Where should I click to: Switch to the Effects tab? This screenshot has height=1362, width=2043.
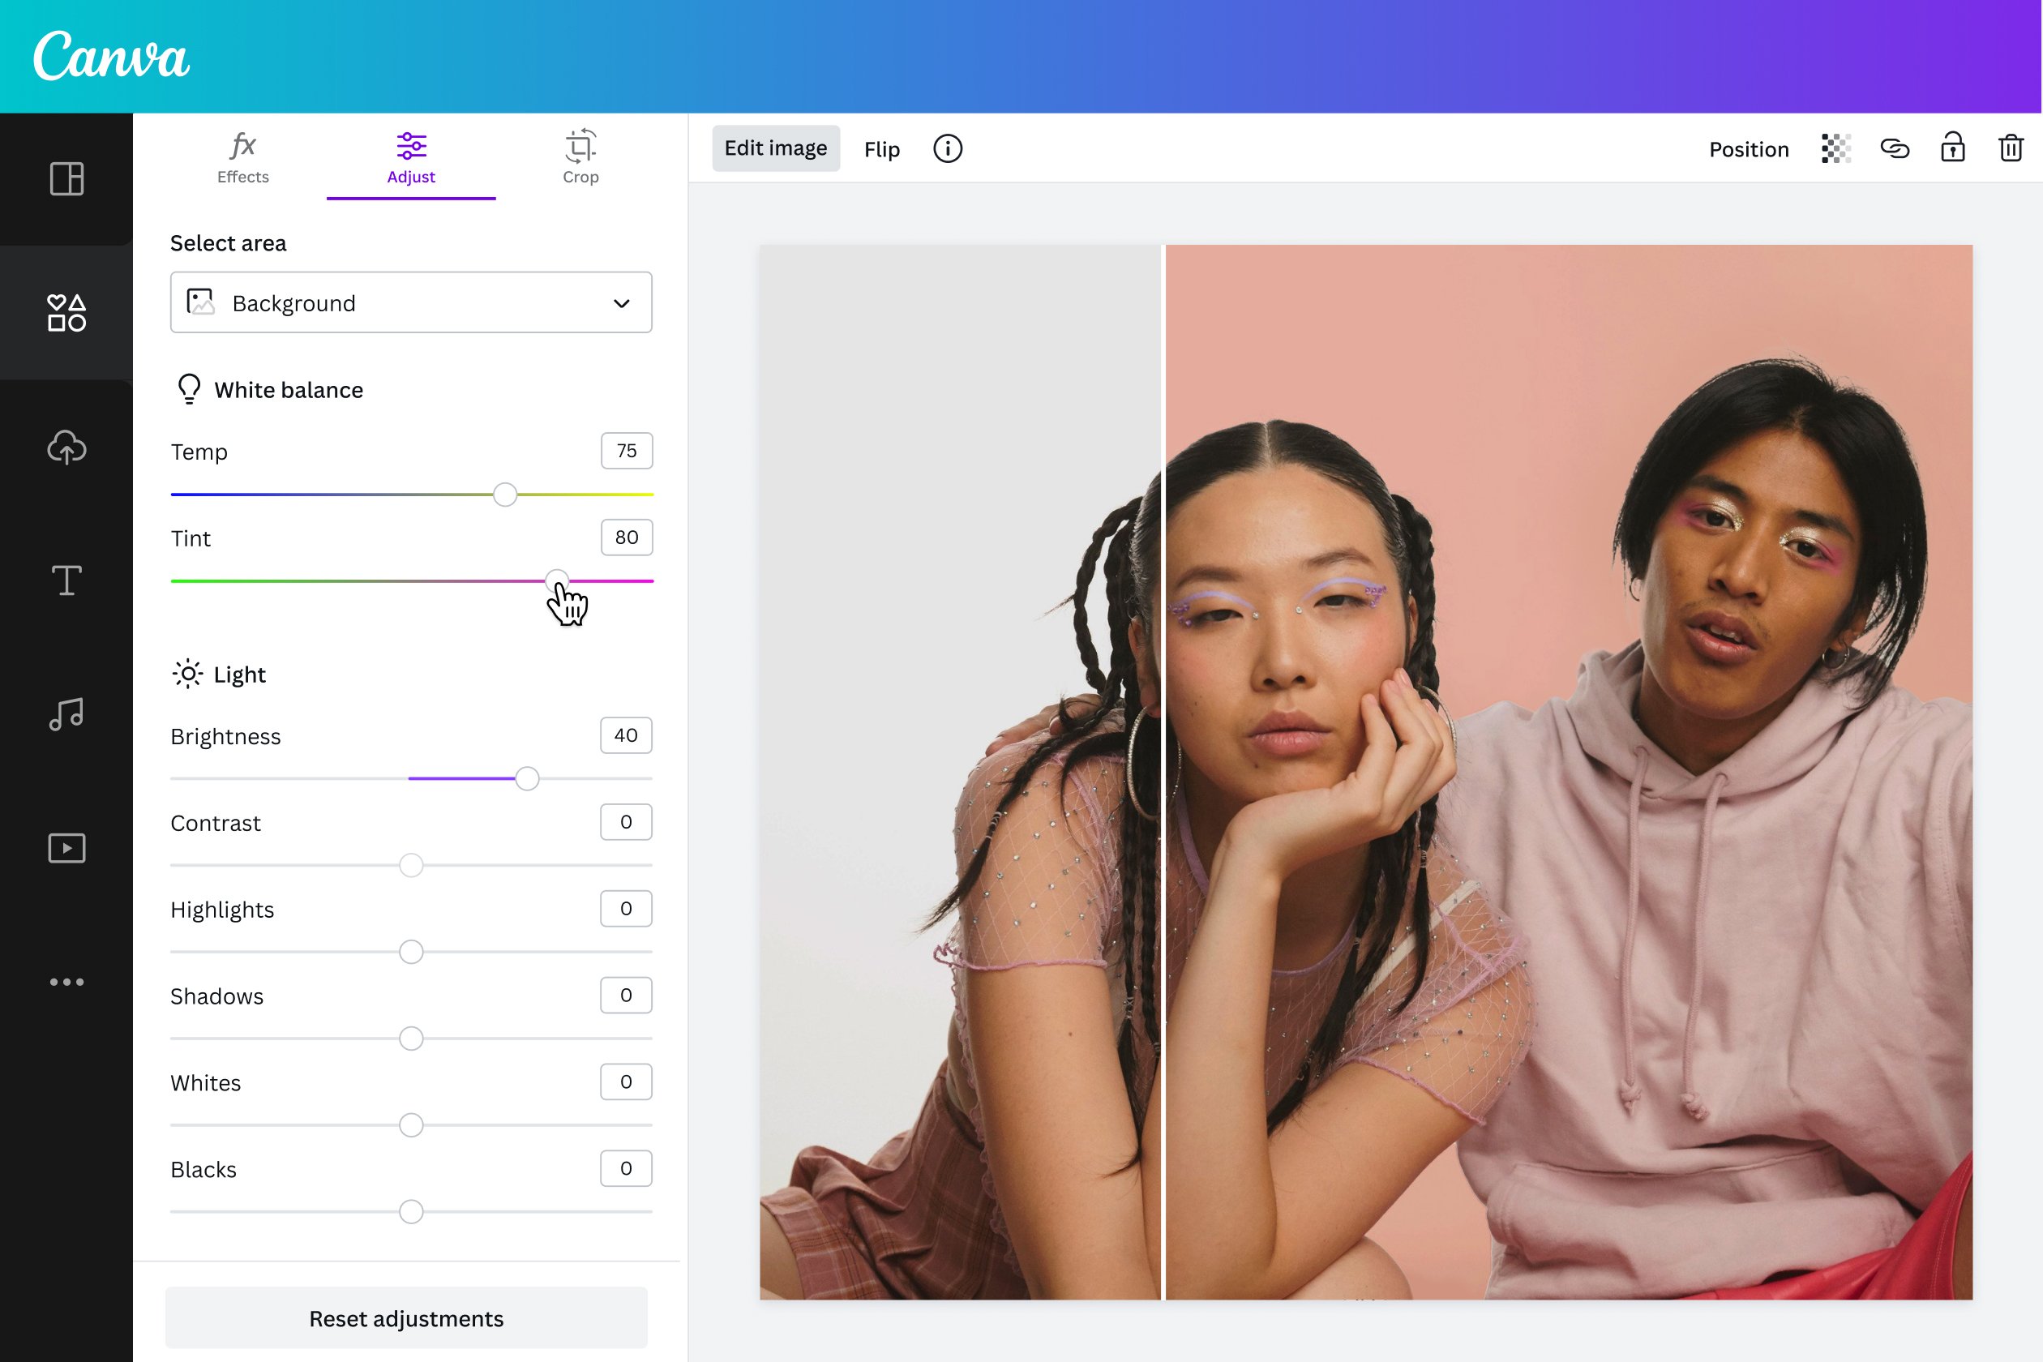coord(243,158)
